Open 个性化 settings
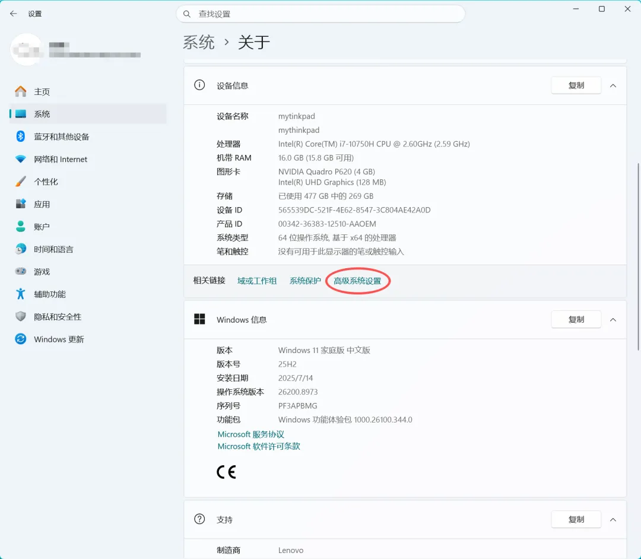Screen dimensions: 641x559 point(88,182)
